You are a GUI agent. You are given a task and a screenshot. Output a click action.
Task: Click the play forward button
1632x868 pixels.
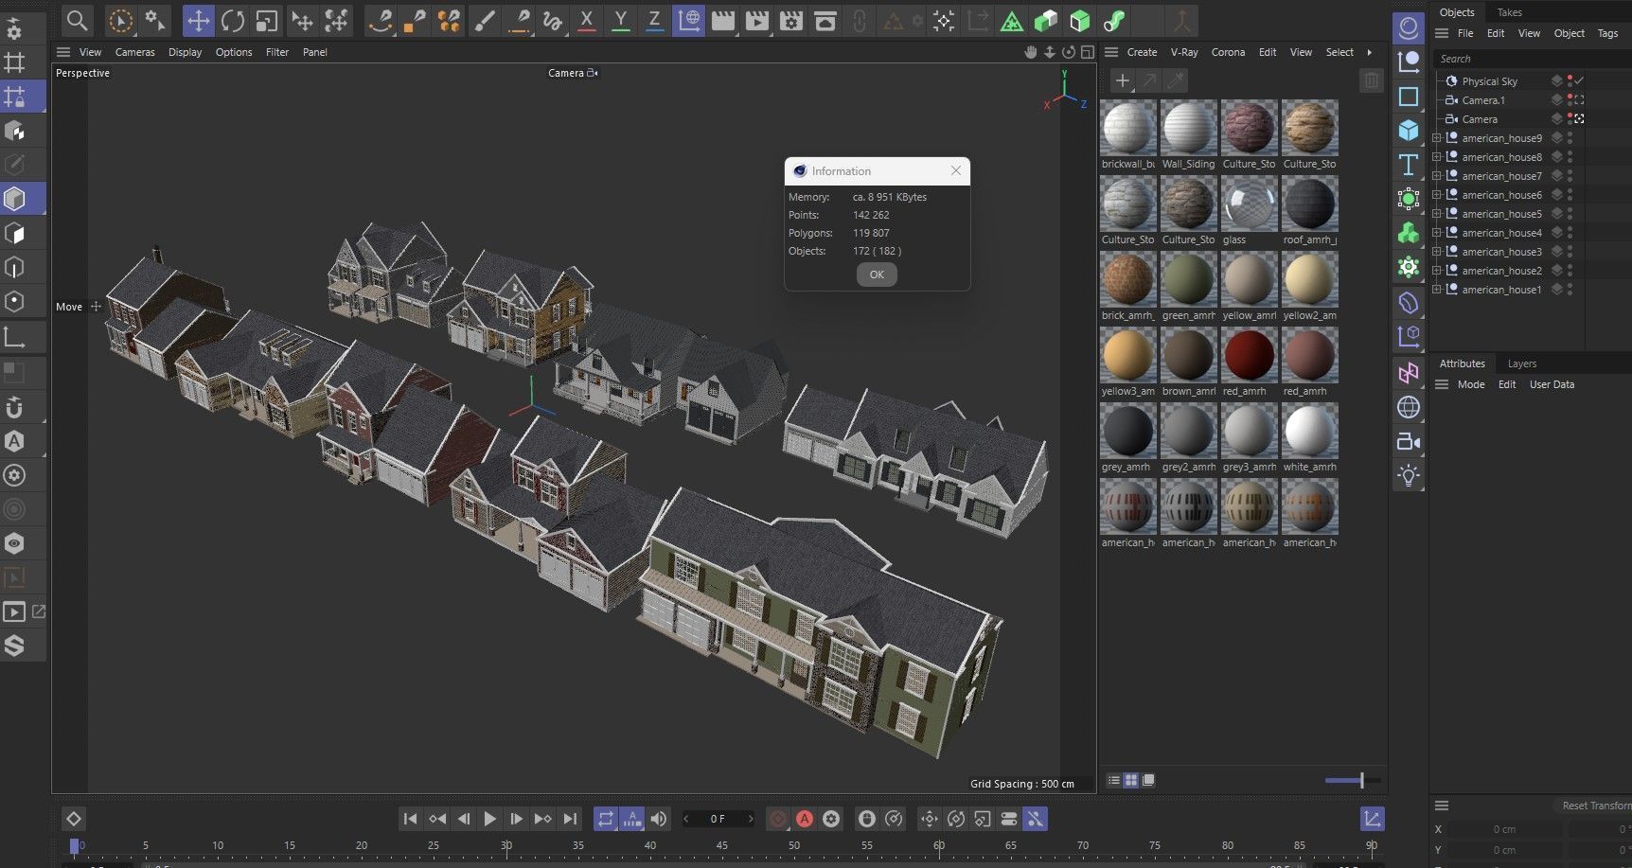pos(489,819)
